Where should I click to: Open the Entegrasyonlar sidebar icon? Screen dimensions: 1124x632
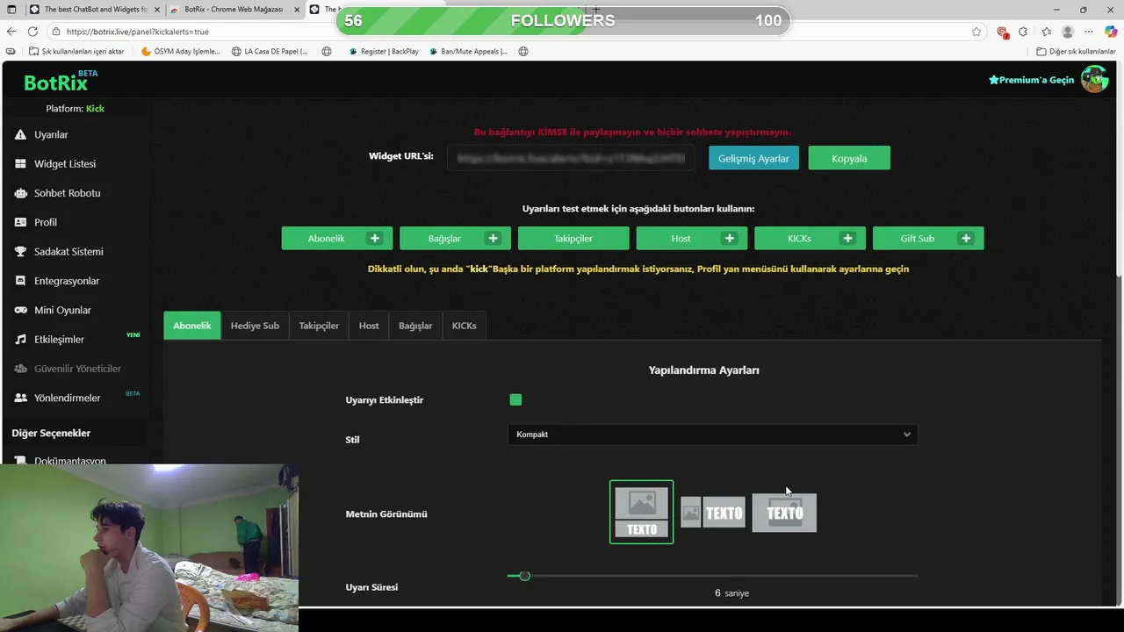tap(21, 281)
